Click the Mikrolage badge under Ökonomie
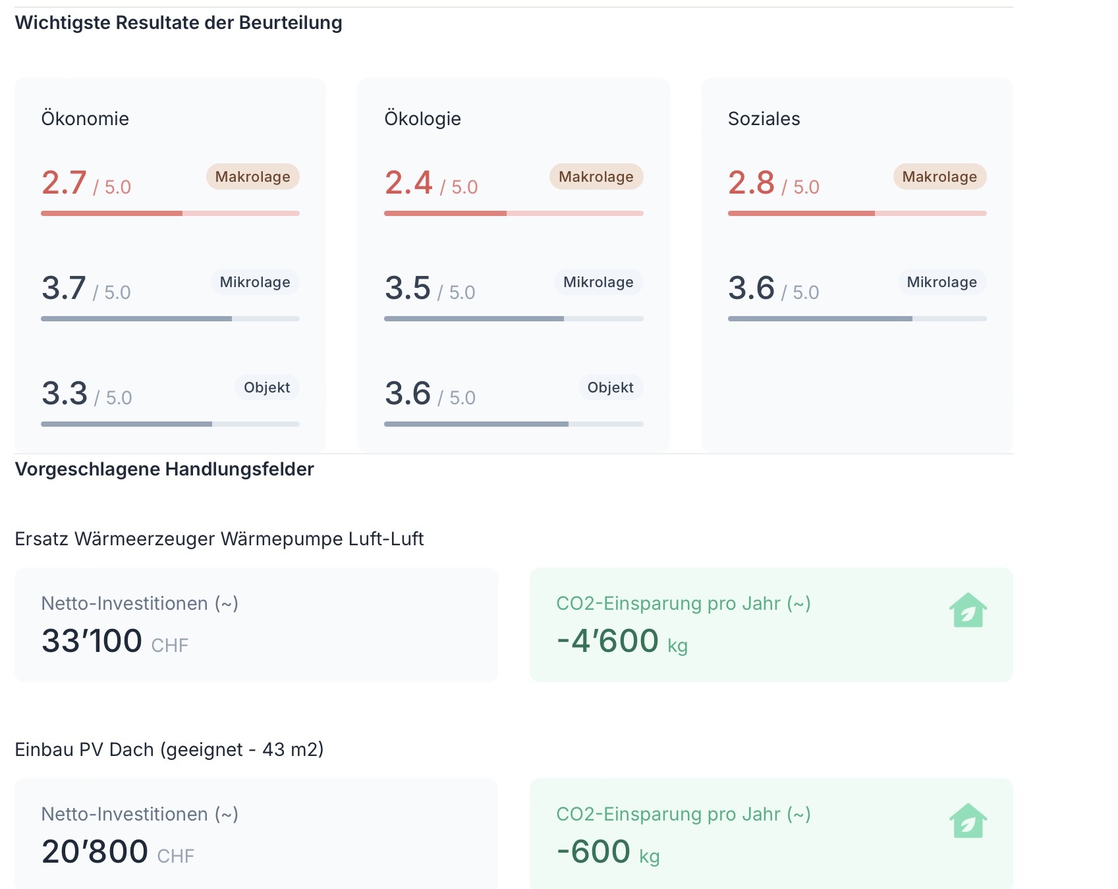 [255, 282]
